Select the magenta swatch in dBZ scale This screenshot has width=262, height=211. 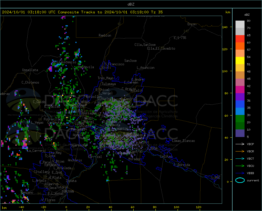pos(240,90)
